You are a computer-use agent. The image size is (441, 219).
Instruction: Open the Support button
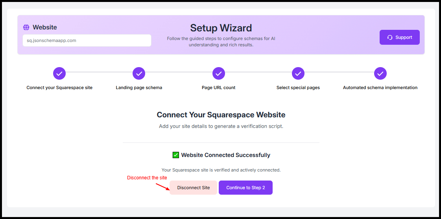click(399, 37)
